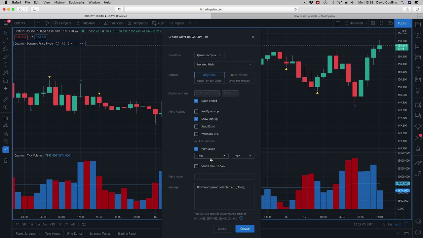Viewport: 423px width, 238px height.
Task: Click the Create button
Action: (245, 229)
